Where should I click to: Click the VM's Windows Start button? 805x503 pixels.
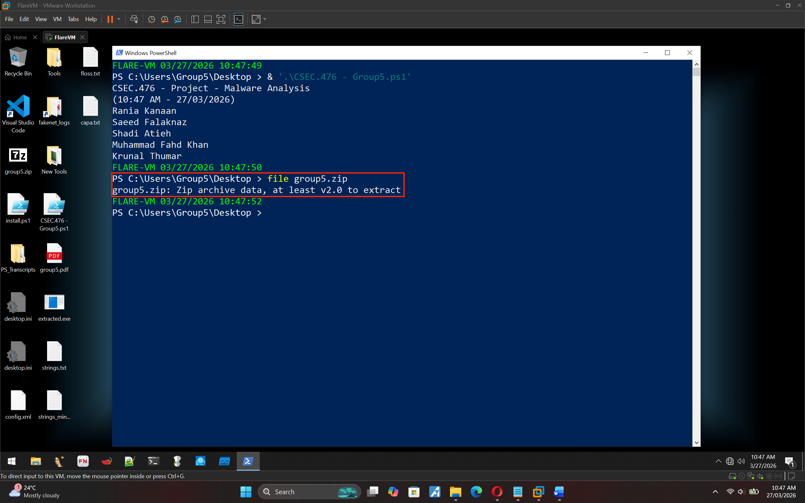pos(12,461)
